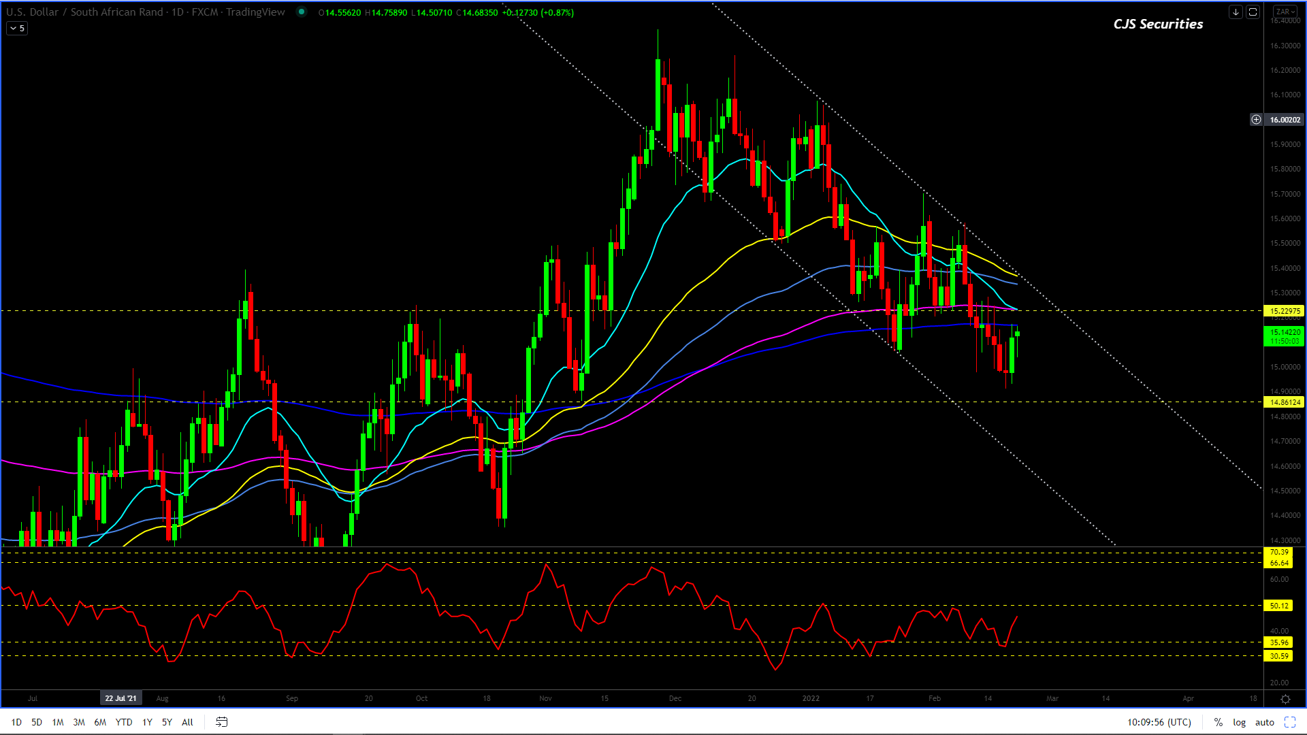Show the All date range
Screen dimensions: 1307x735
pyautogui.click(x=187, y=722)
